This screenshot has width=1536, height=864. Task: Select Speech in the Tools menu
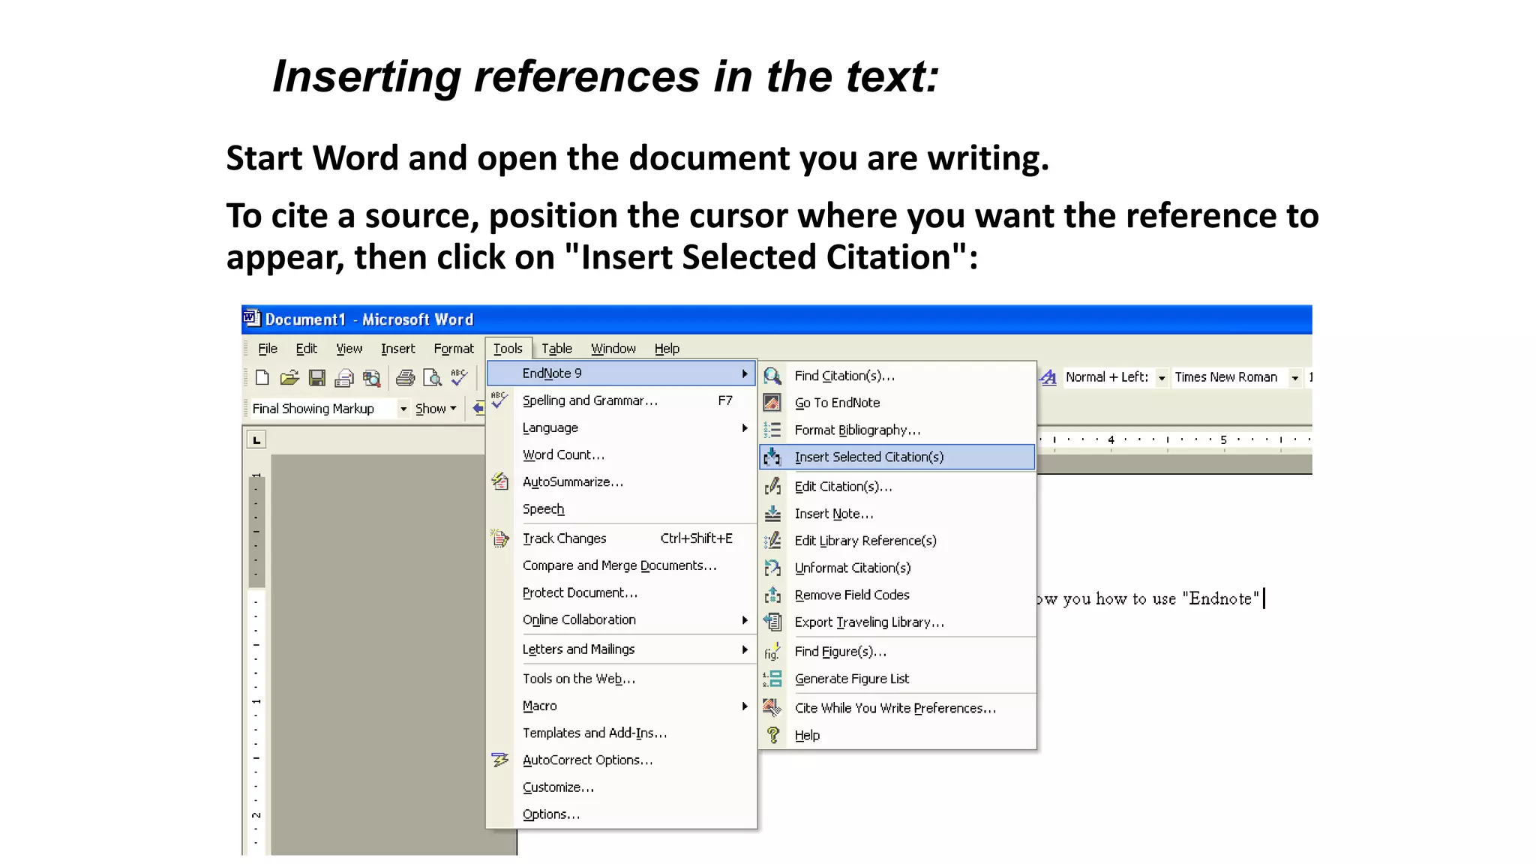(621, 509)
